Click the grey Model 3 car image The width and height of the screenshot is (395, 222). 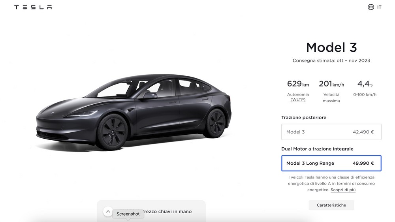point(134,112)
